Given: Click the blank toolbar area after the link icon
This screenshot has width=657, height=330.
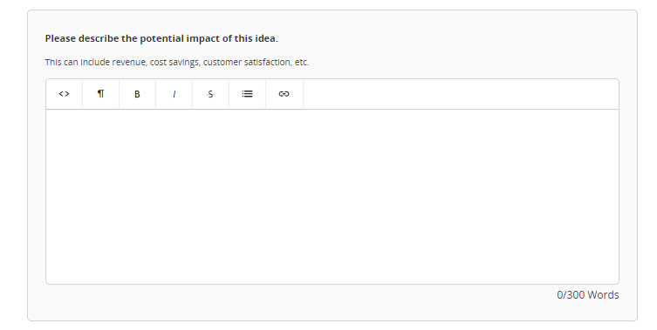Looking at the screenshot, I should pos(461,94).
